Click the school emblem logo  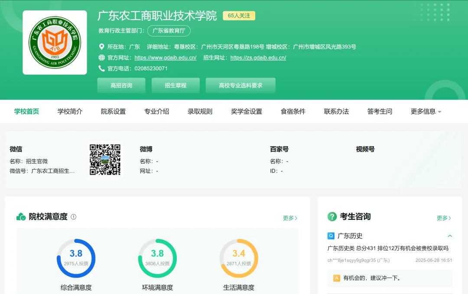(x=55, y=42)
